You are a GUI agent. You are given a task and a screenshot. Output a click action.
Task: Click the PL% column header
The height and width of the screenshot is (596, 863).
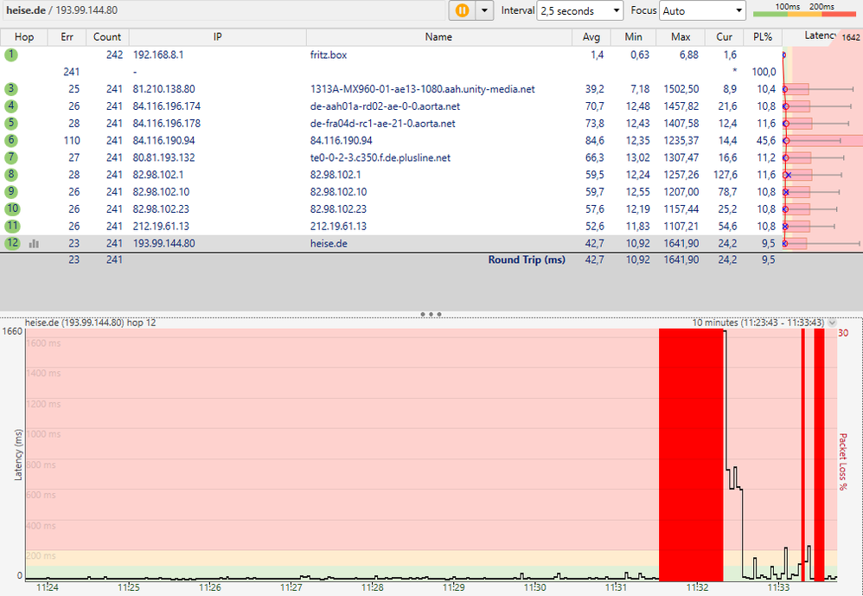coord(763,37)
